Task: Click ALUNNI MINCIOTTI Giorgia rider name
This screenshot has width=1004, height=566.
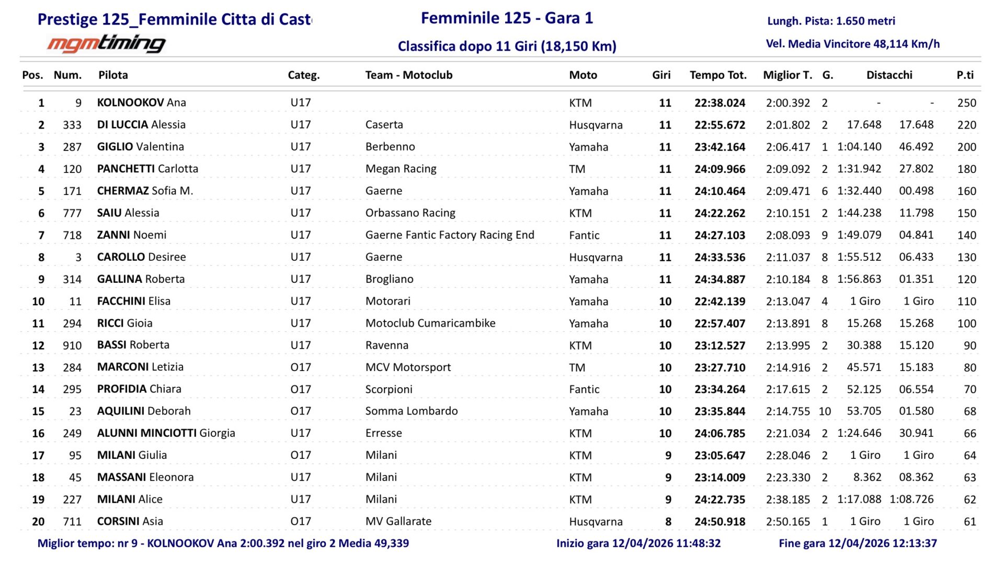Action: [166, 433]
